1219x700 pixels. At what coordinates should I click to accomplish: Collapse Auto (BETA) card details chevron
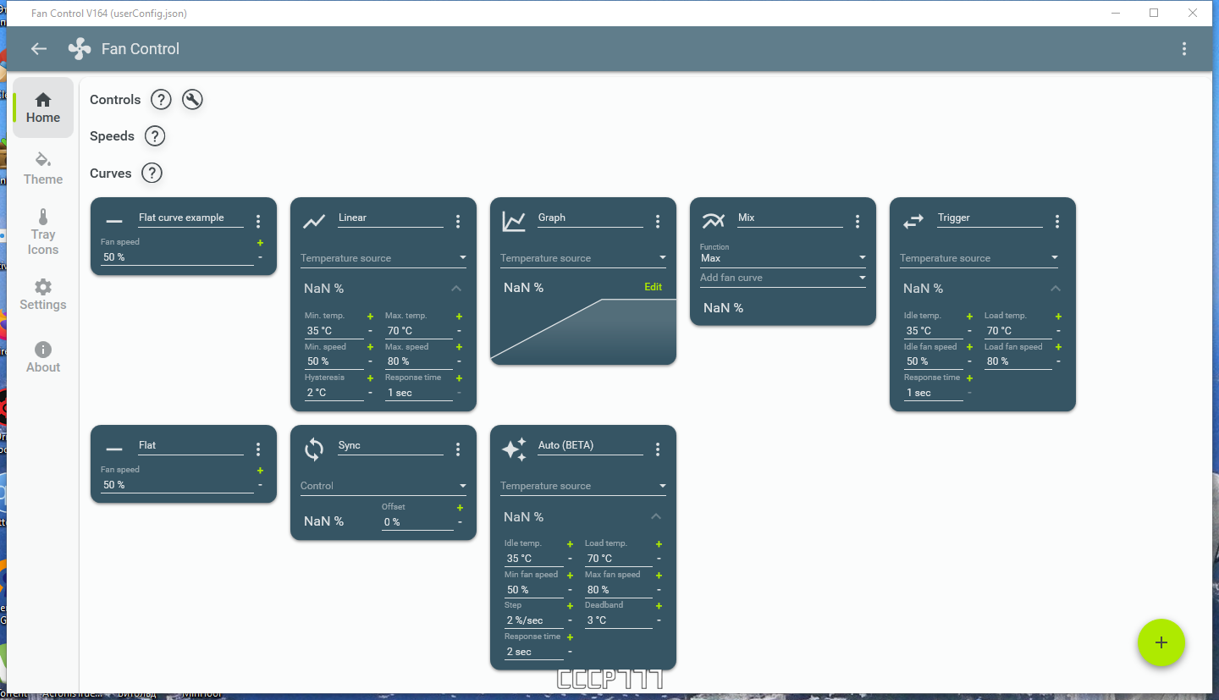coord(656,516)
